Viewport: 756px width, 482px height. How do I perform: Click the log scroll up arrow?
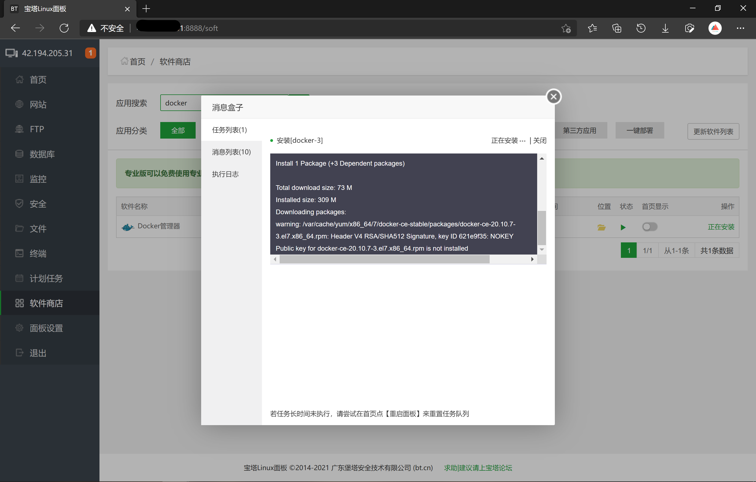(x=542, y=158)
